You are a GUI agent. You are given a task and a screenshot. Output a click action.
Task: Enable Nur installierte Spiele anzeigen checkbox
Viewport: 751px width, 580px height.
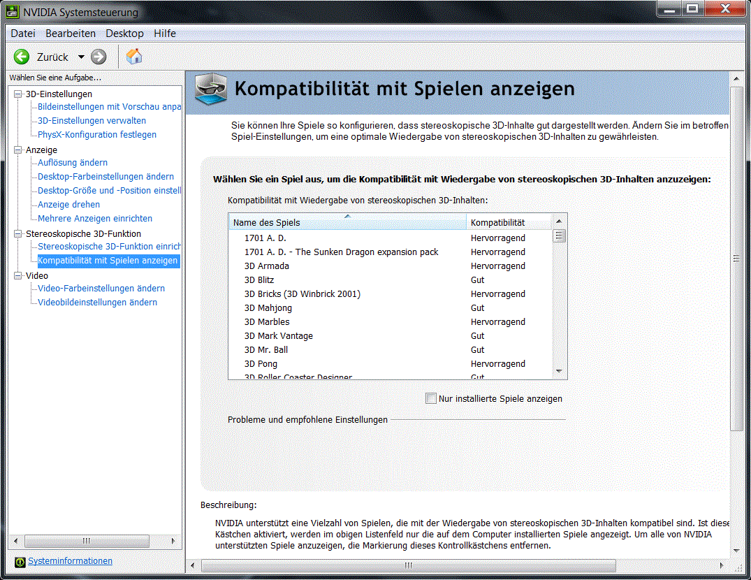431,398
